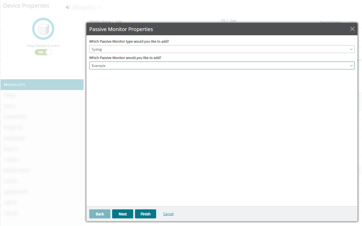Click the small cube icon beside device name

pos(68,7)
